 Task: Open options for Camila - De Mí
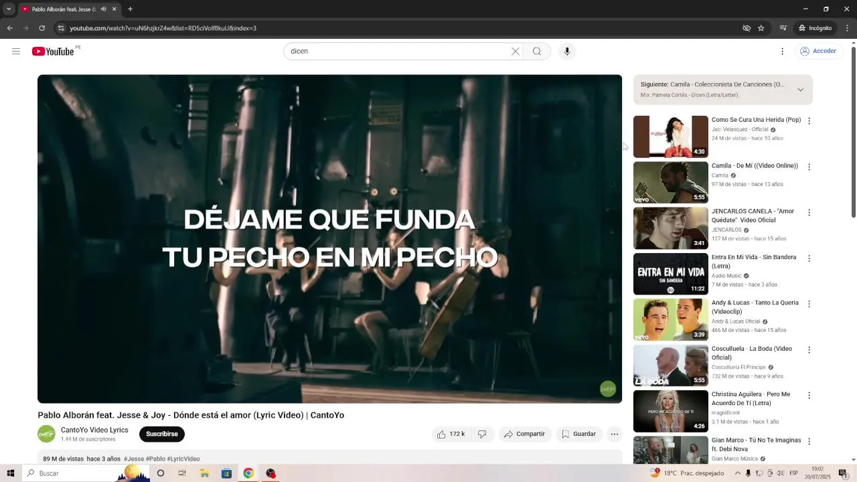point(809,167)
